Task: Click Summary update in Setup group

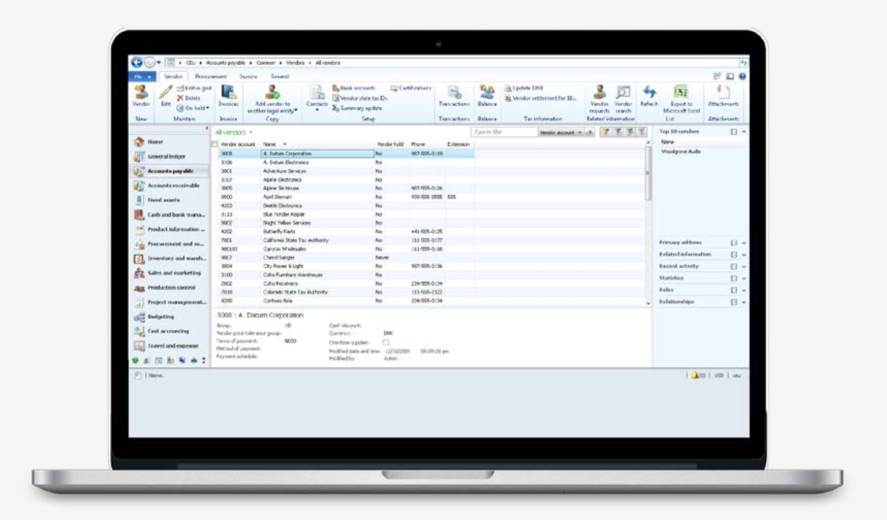Action: (x=356, y=108)
